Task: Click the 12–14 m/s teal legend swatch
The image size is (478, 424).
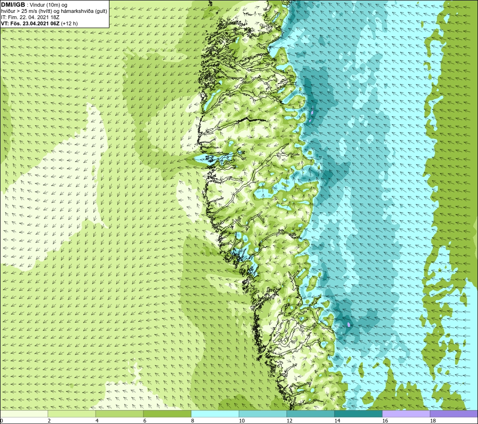Action: [x=311, y=413]
